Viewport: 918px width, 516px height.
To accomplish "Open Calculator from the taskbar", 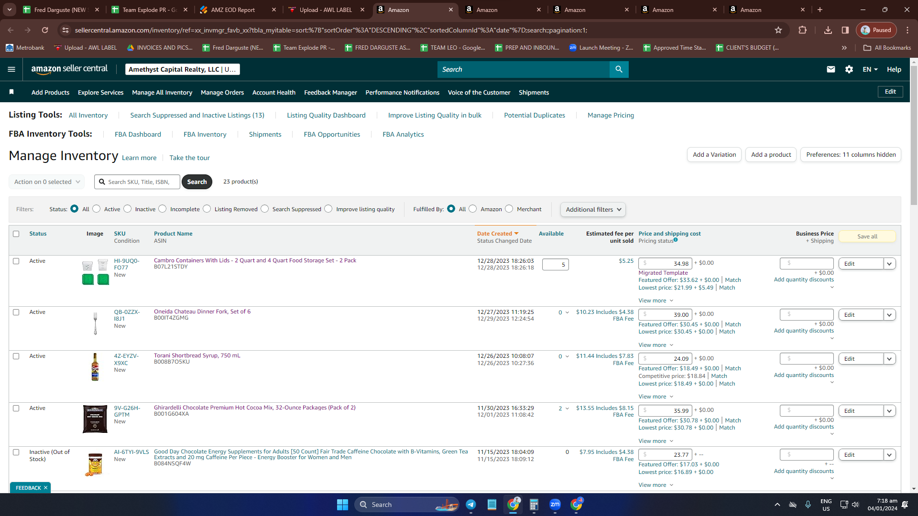I will pos(534,505).
